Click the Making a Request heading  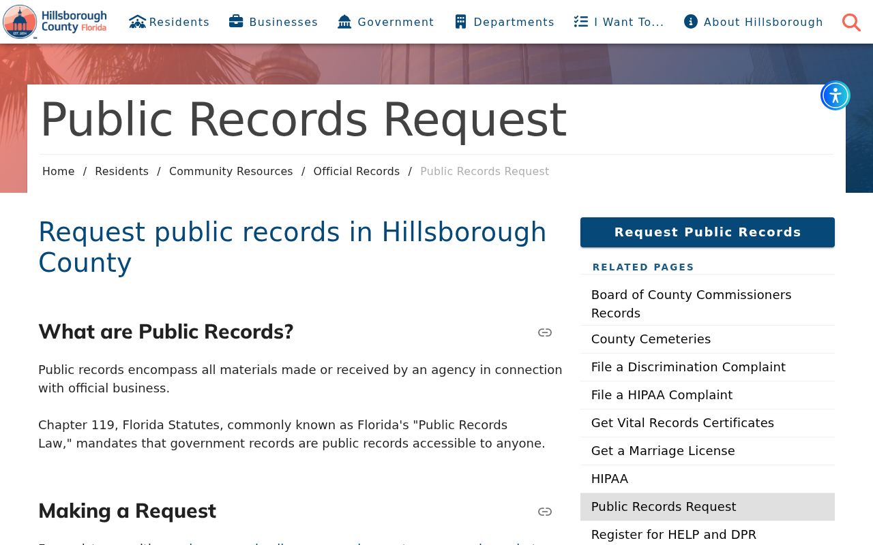point(127,511)
